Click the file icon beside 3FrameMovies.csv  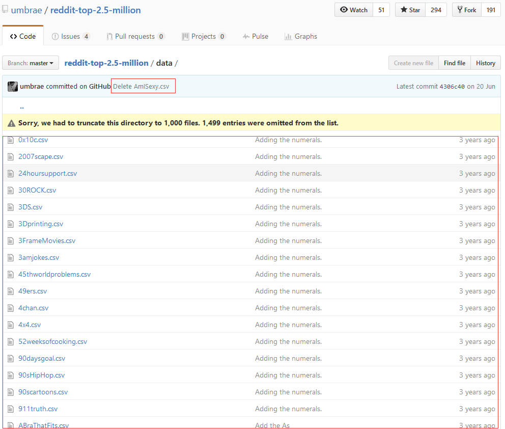pyautogui.click(x=11, y=241)
